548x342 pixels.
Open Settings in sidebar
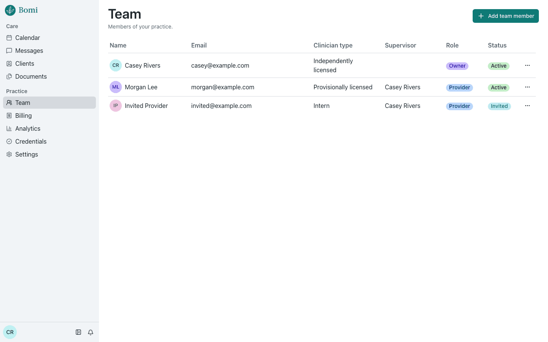click(x=49, y=154)
